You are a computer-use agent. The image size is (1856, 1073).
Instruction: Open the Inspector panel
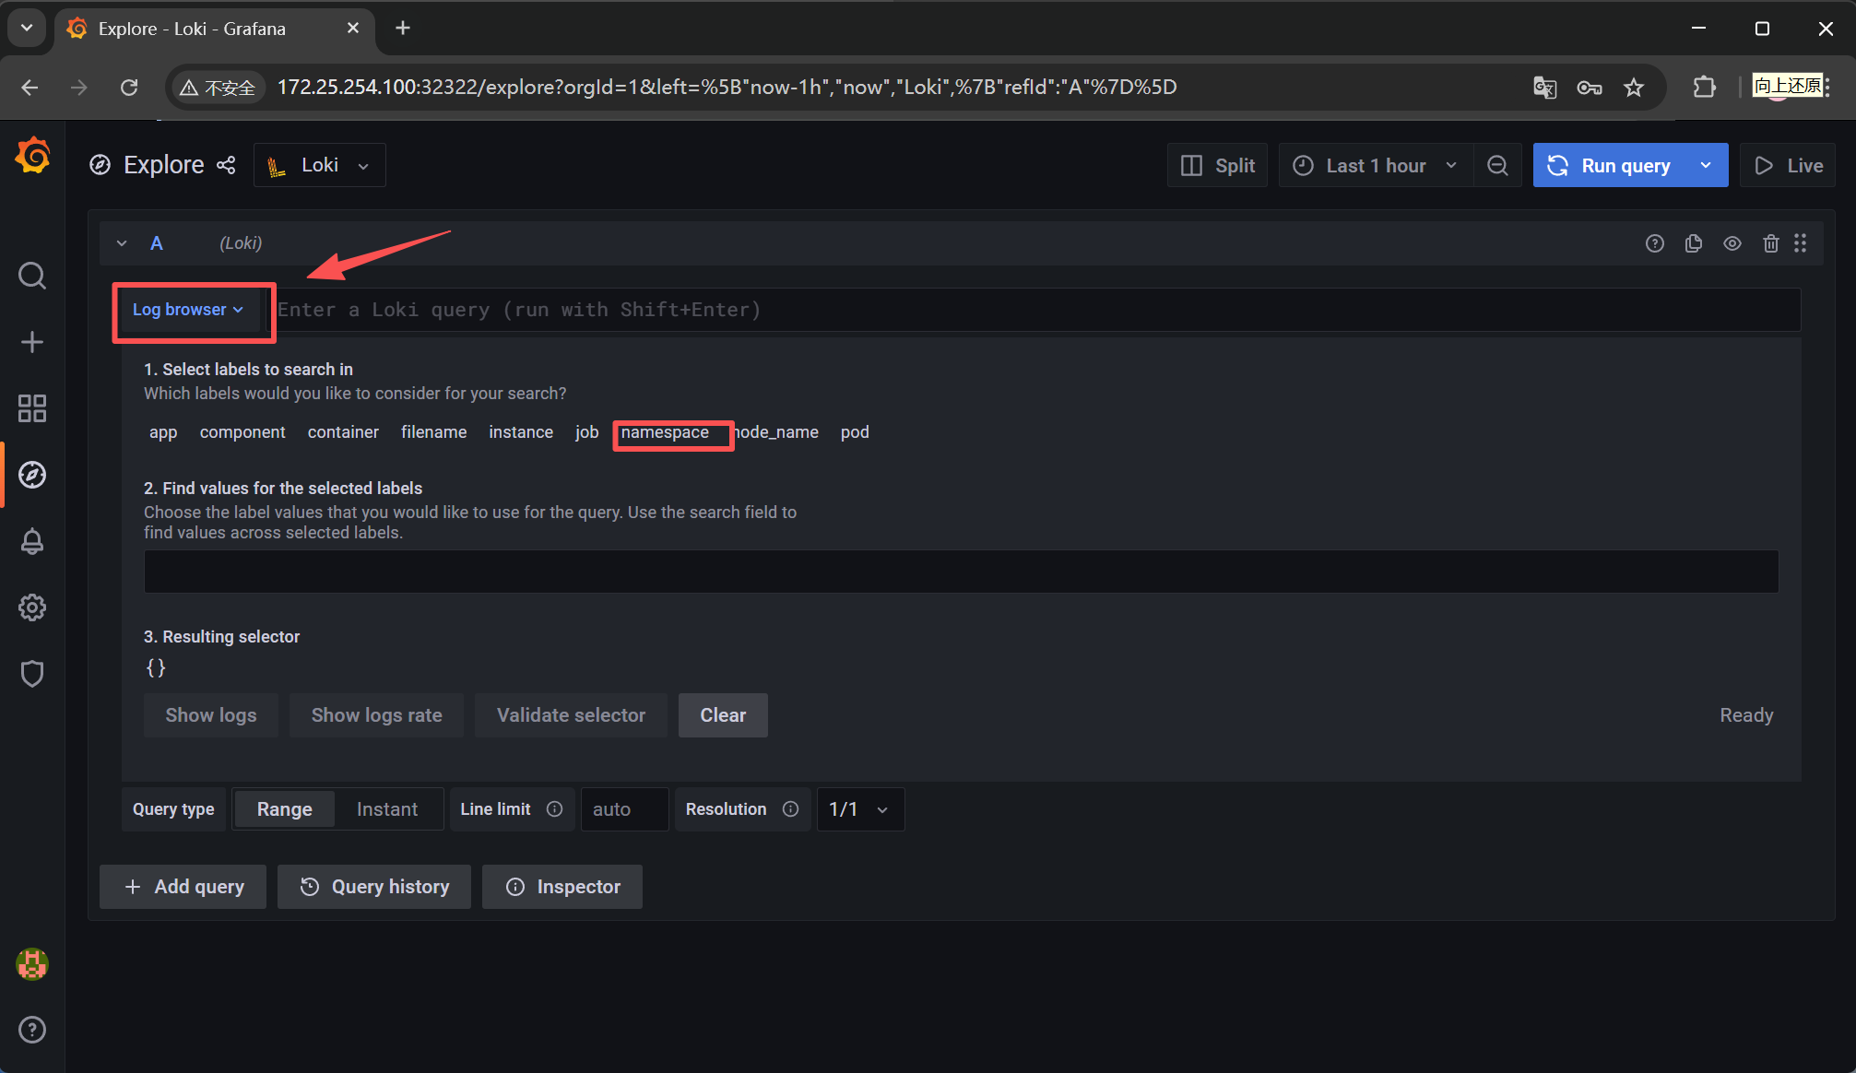coord(562,887)
